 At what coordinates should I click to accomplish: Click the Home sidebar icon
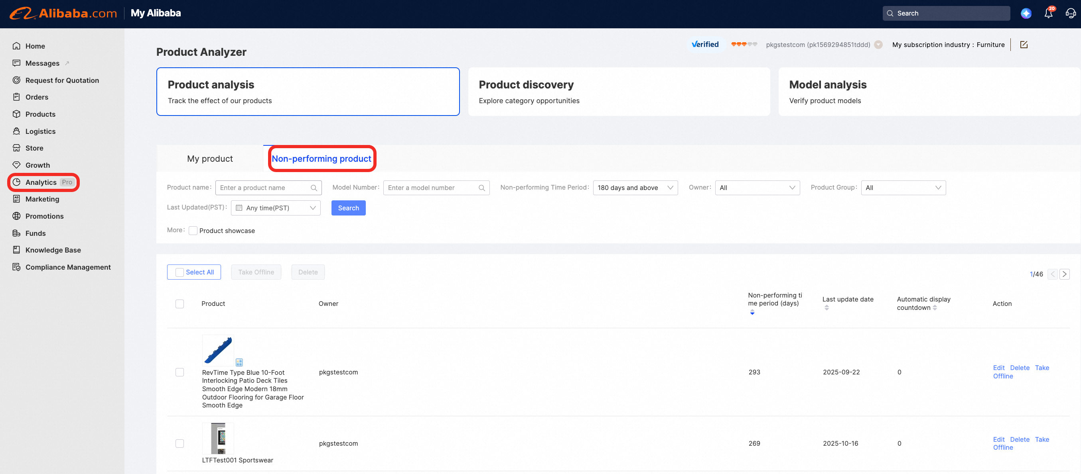coord(16,46)
